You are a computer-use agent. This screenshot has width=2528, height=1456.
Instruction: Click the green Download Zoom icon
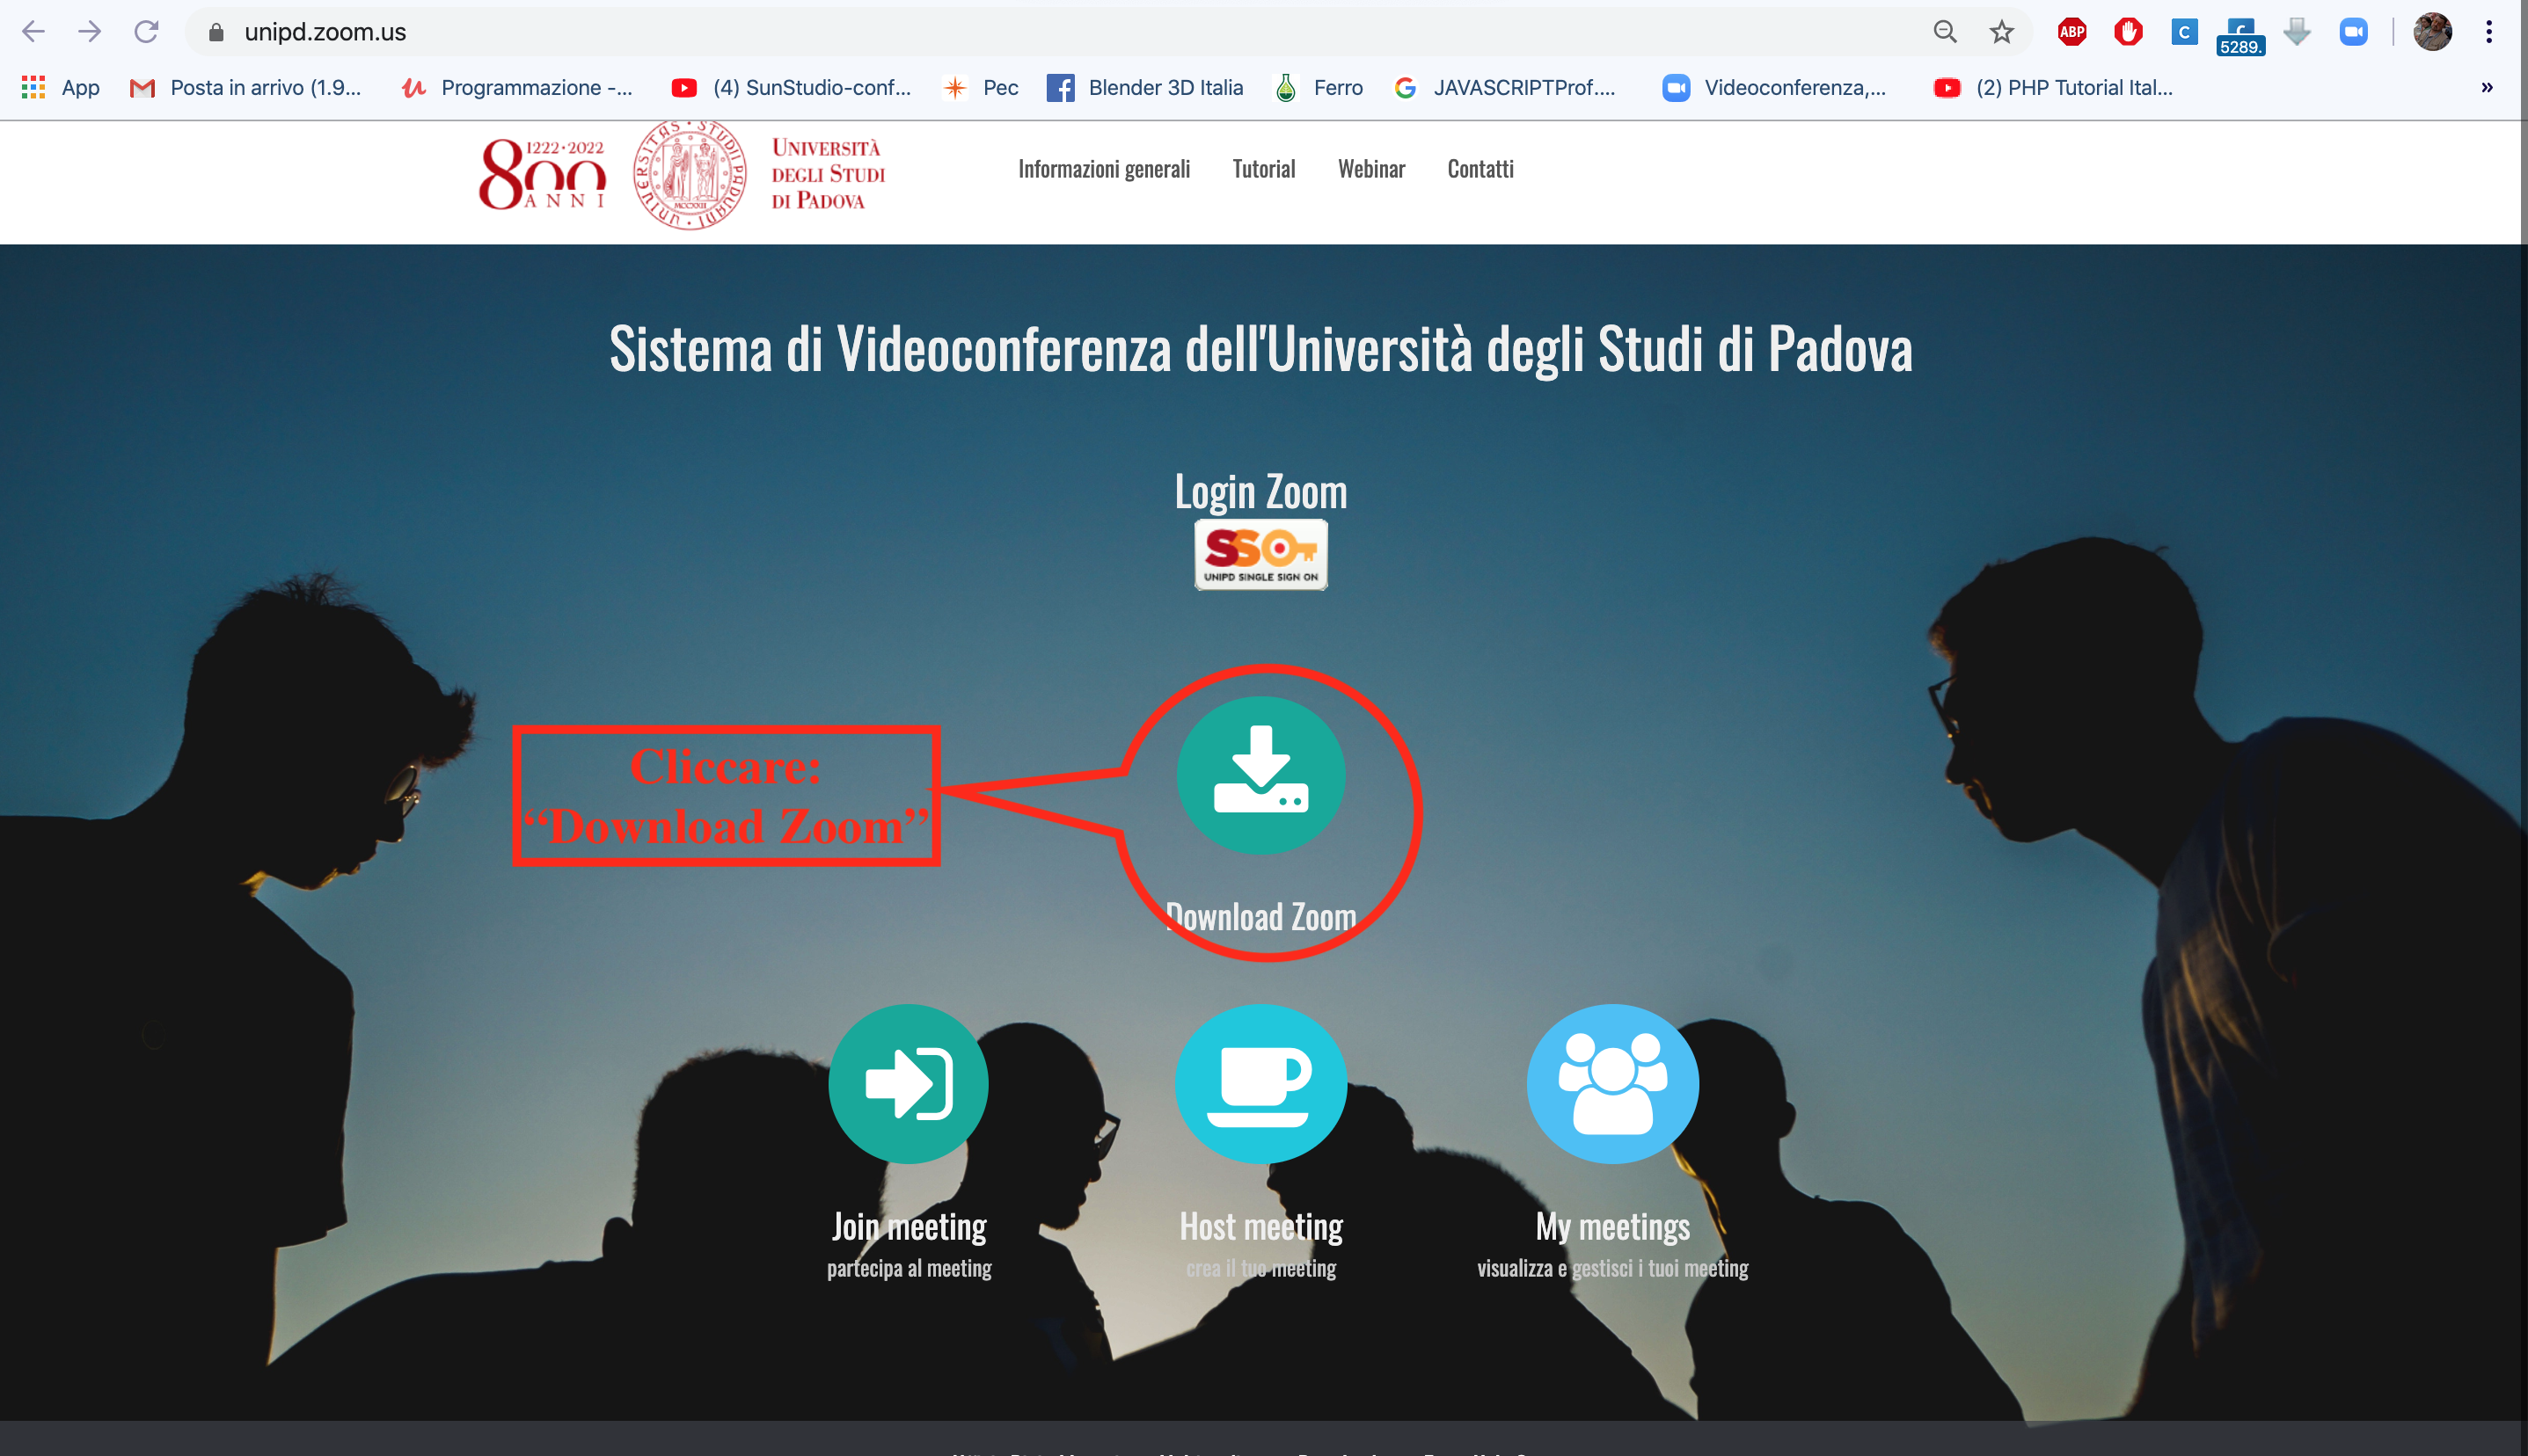1260,775
